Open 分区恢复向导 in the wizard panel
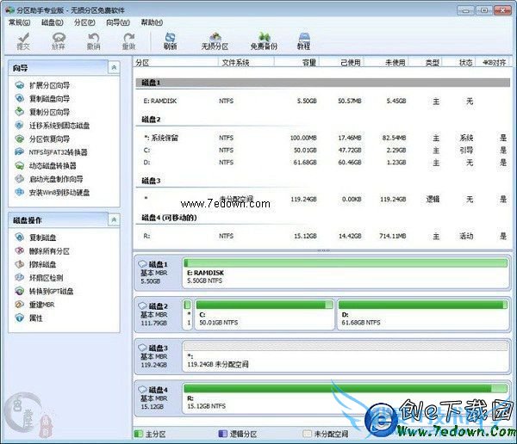517x444 pixels. 42,139
